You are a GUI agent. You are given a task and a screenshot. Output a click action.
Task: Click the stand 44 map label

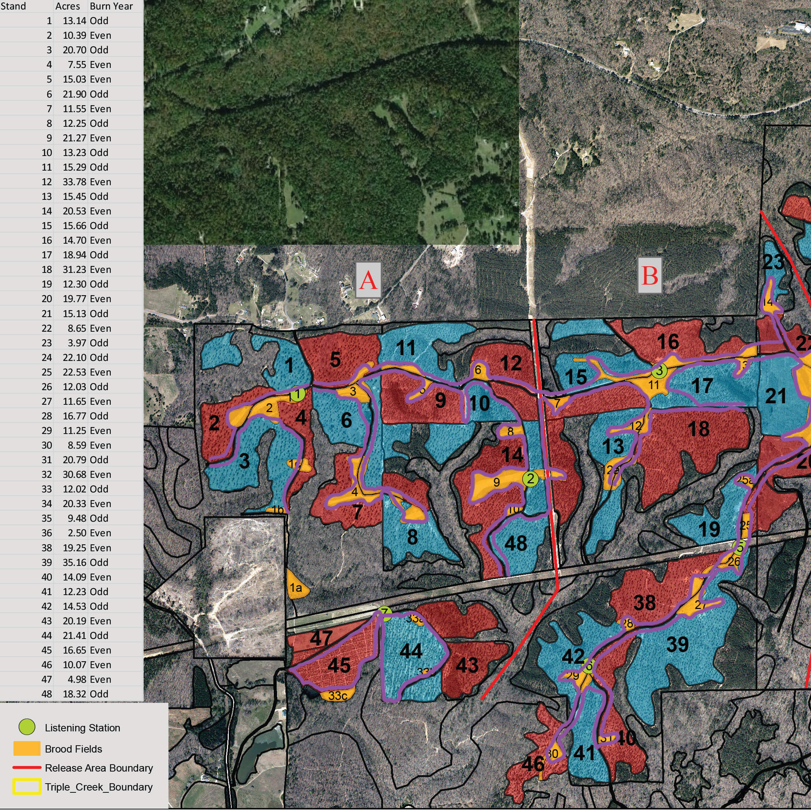pyautogui.click(x=410, y=651)
